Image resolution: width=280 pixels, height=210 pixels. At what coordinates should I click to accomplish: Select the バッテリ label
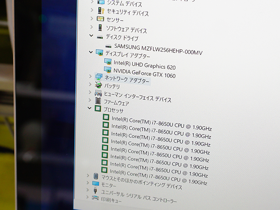point(112,86)
